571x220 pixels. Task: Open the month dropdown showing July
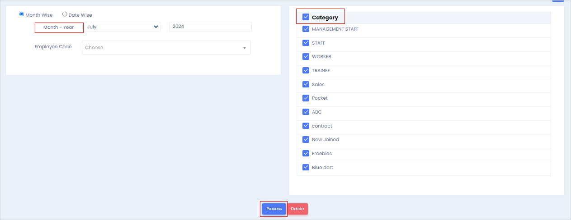tap(123, 27)
